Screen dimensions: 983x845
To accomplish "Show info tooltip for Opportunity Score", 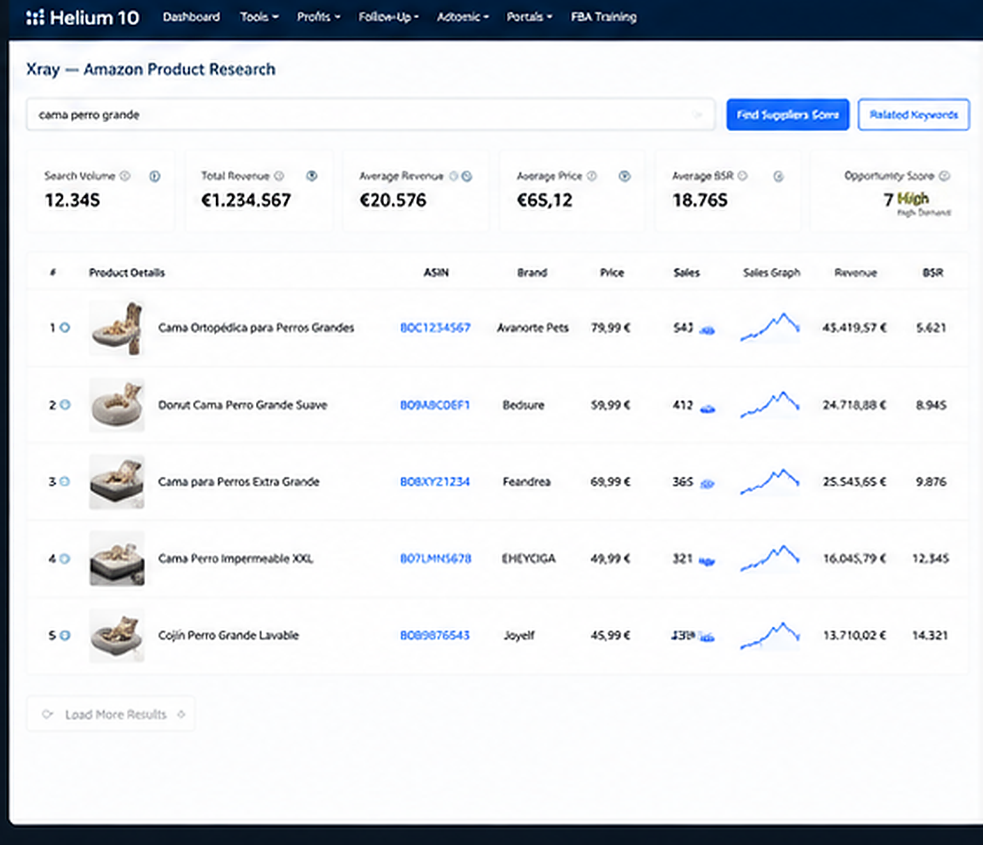I will [x=944, y=176].
